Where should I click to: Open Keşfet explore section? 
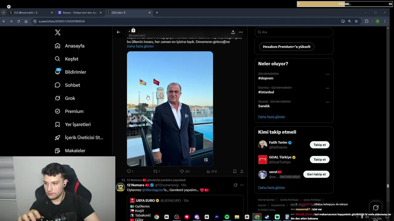pos(66,59)
